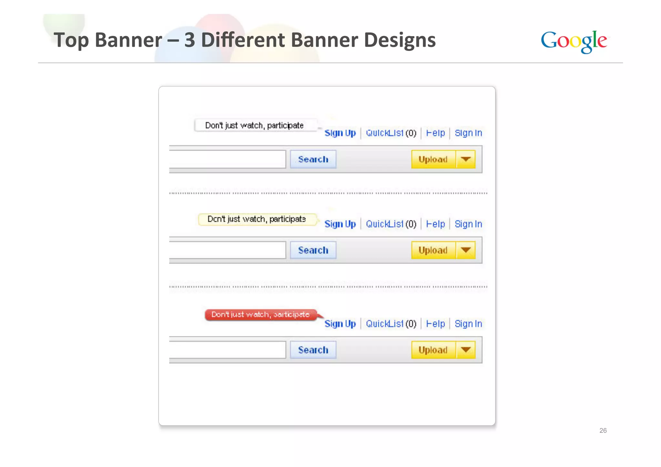Open QuickList link next to white tooltip banner
The height and width of the screenshot is (467, 661).
point(391,133)
